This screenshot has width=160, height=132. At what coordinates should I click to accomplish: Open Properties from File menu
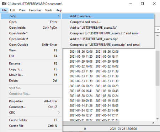coord(31,101)
